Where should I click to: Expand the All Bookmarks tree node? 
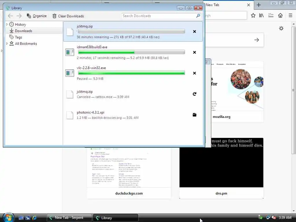pyautogui.click(x=7, y=44)
